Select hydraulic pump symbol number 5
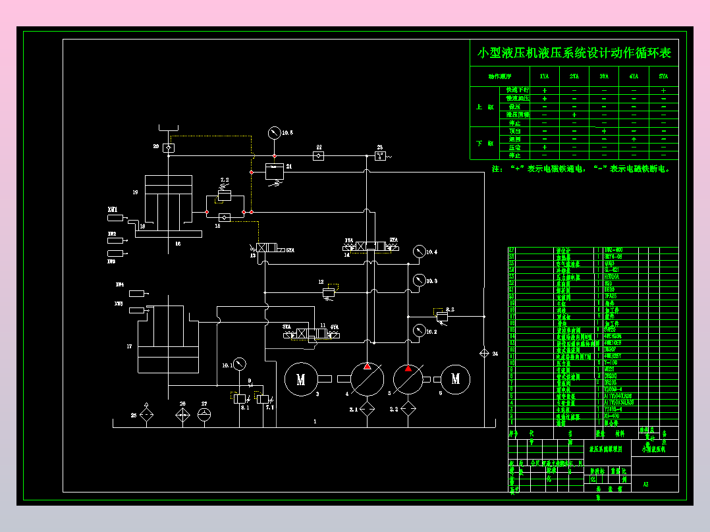The height and width of the screenshot is (532, 710). coord(408,379)
